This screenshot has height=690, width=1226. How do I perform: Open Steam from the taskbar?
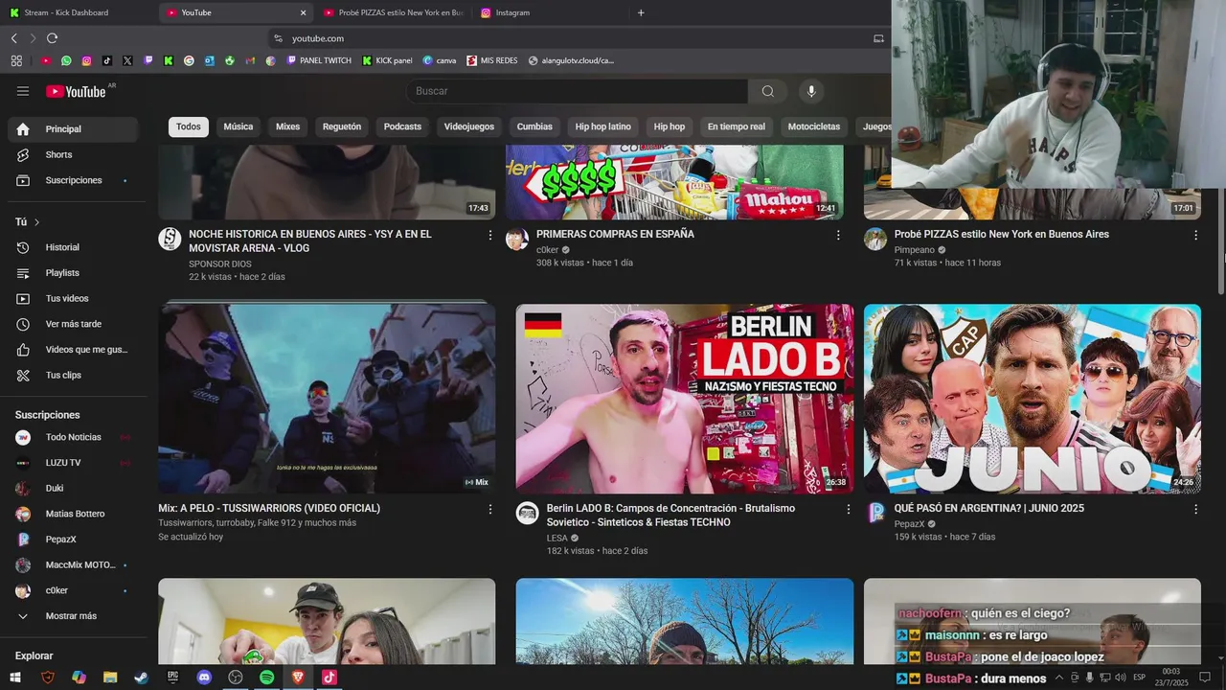(x=141, y=678)
